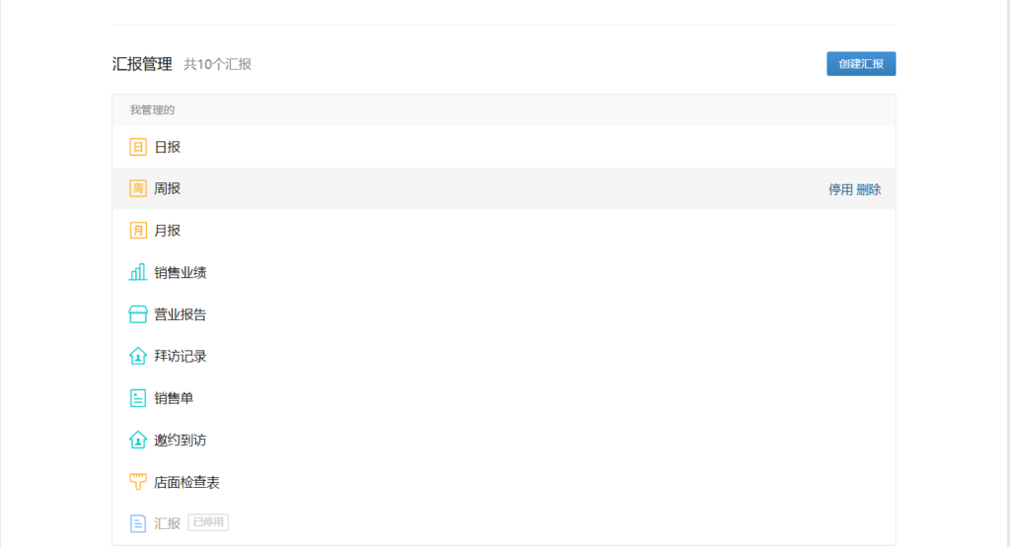
Task: Open the 店面检查表 report entry
Action: point(504,481)
